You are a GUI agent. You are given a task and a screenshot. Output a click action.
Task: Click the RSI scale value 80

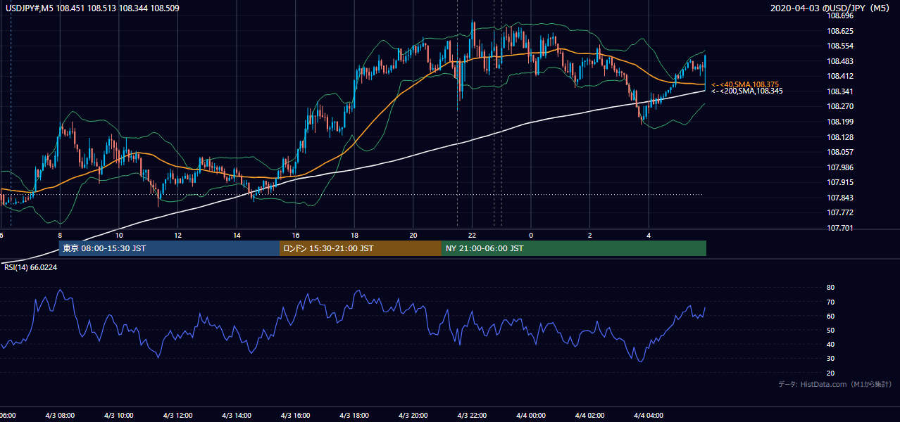pos(830,288)
